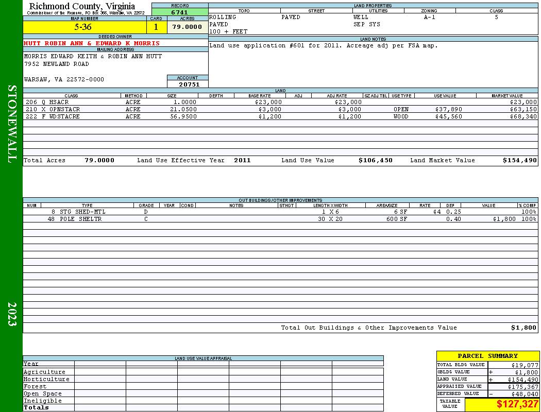541x412 pixels.
Task: Click the OPEN use type cell
Action: (401, 109)
